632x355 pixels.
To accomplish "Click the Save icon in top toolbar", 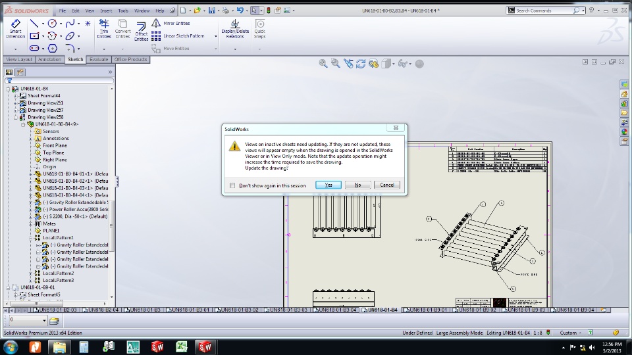I will pos(211,11).
